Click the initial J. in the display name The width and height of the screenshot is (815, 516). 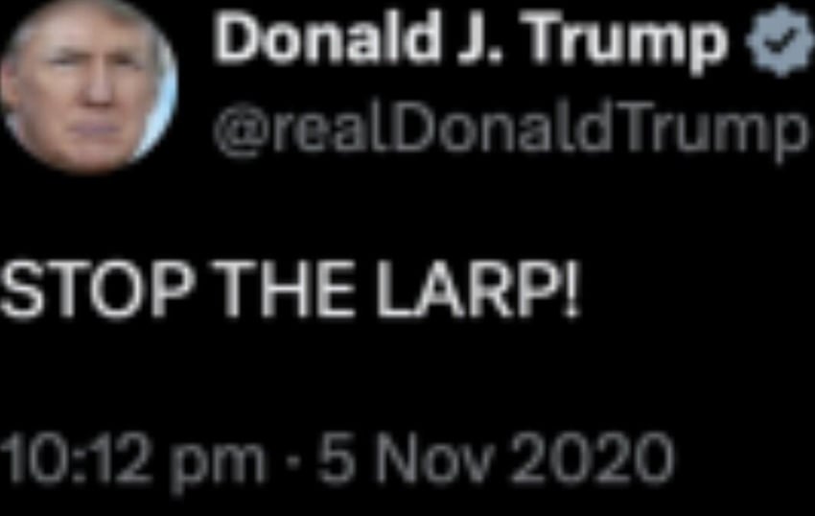click(x=479, y=39)
